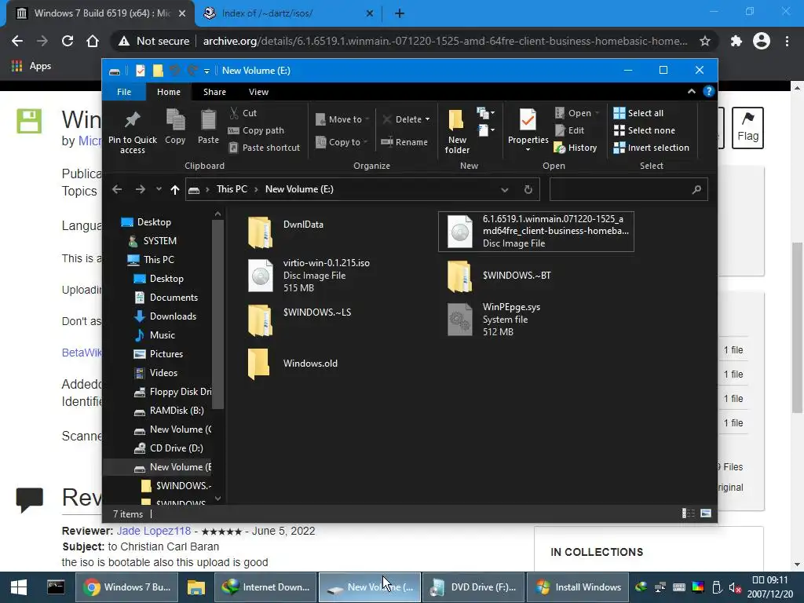Click Select none in ribbon
The width and height of the screenshot is (804, 603).
click(645, 130)
